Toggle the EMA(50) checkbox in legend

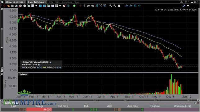[57, 67]
